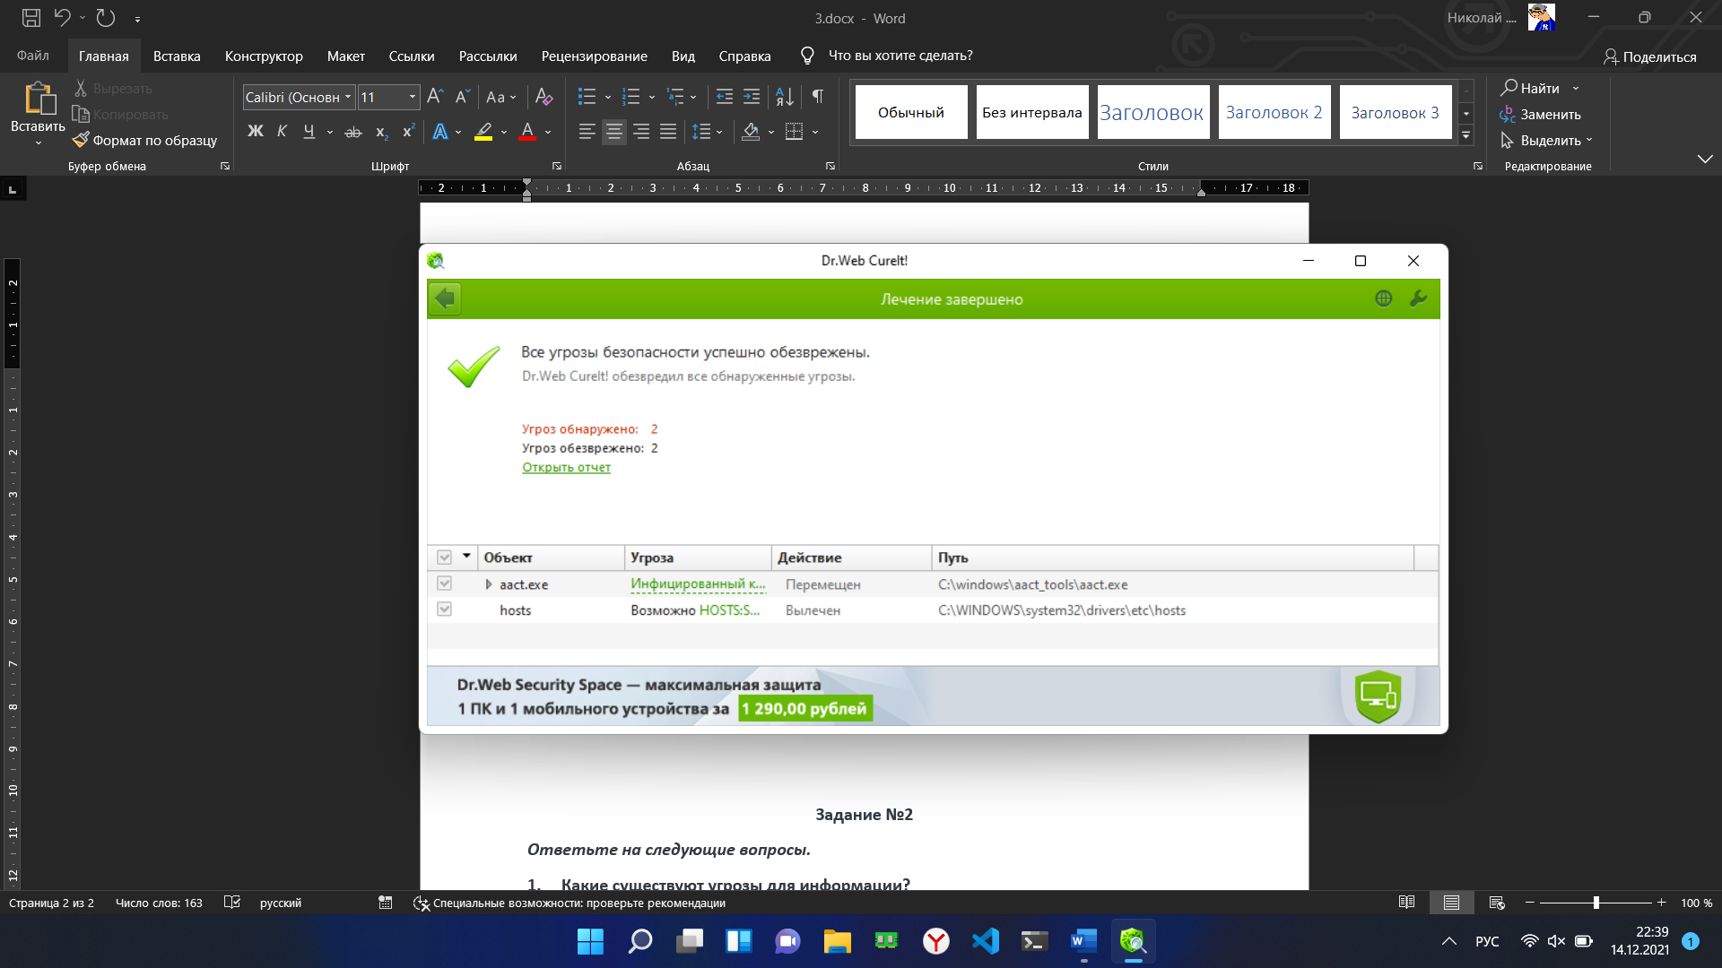Switch to Print Layout view in status bar
Screen dimensions: 1722x968
point(1451,903)
